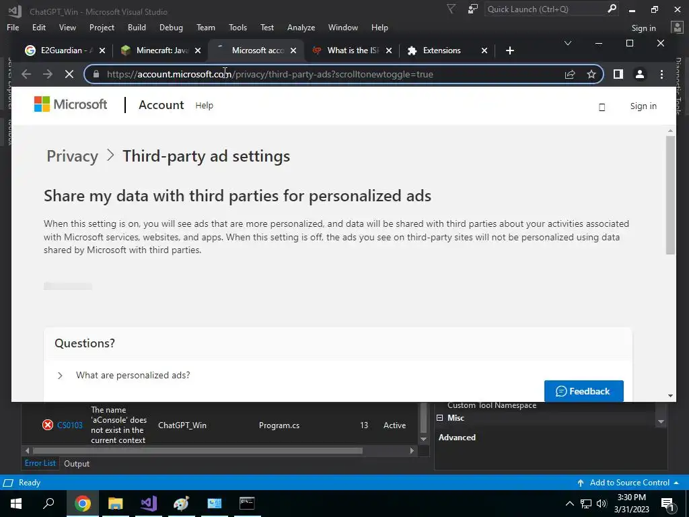
Task: Switch to the Error List tab
Action: (40, 463)
